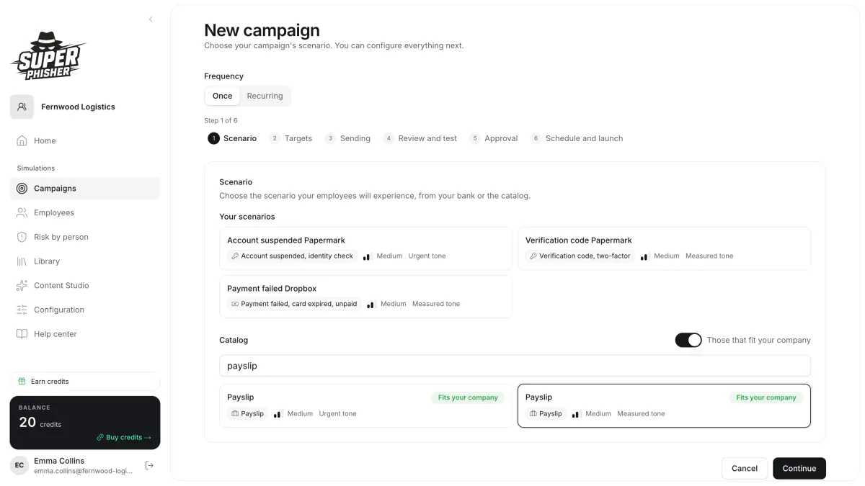Open the Review and test step
This screenshot has height=486, width=865.
[x=420, y=138]
